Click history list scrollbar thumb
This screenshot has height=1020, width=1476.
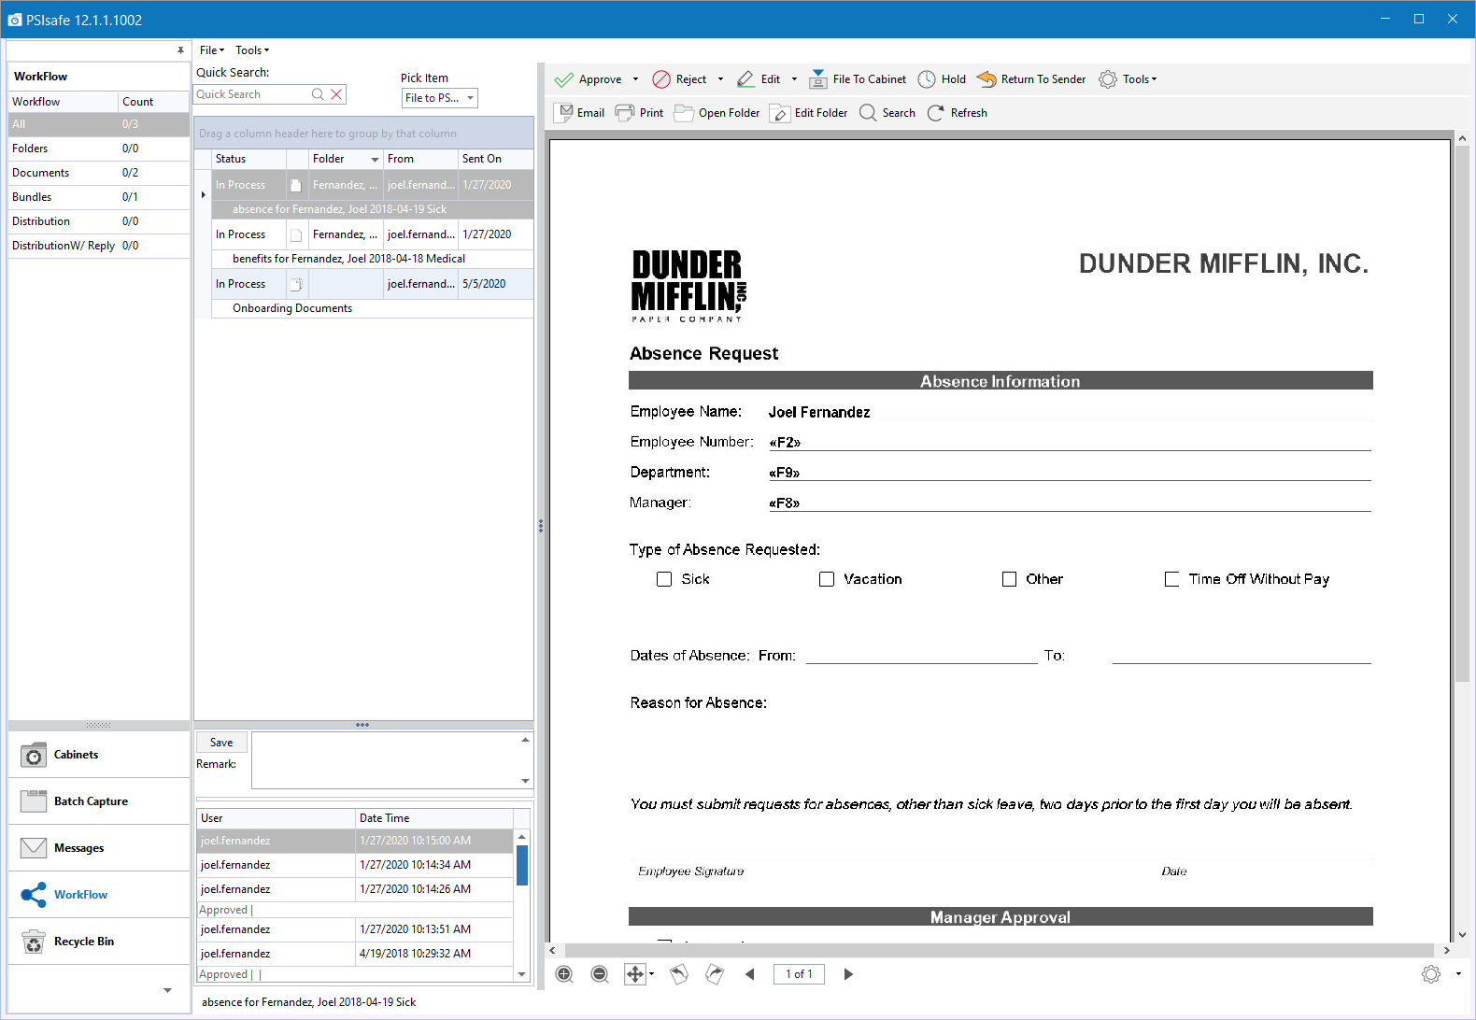[522, 865]
